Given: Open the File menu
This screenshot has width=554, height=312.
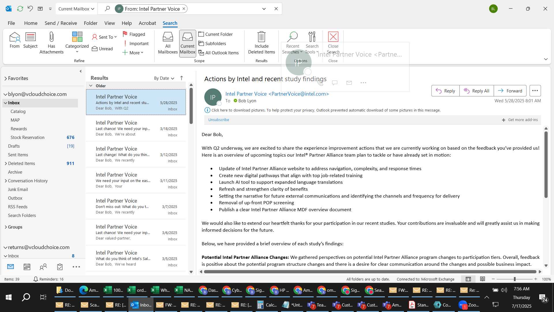Looking at the screenshot, I should tap(11, 23).
